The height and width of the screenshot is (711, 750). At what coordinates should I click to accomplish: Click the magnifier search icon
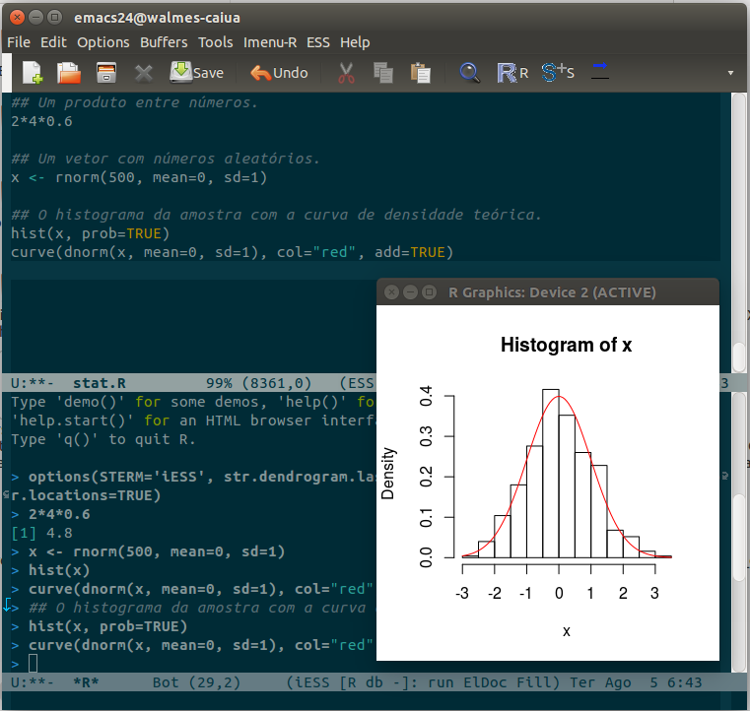[x=470, y=72]
